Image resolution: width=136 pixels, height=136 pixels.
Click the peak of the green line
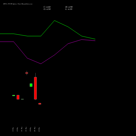point(54,21)
